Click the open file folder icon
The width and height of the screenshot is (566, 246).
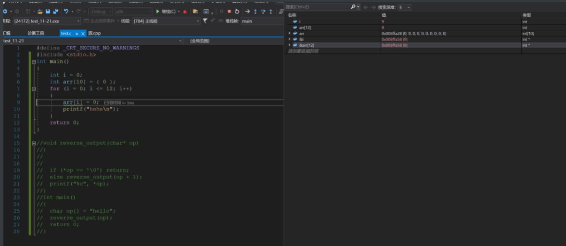(40, 11)
